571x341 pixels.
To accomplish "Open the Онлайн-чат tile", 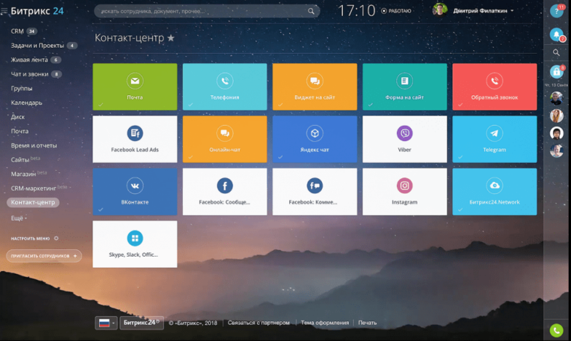I will pyautogui.click(x=224, y=140).
